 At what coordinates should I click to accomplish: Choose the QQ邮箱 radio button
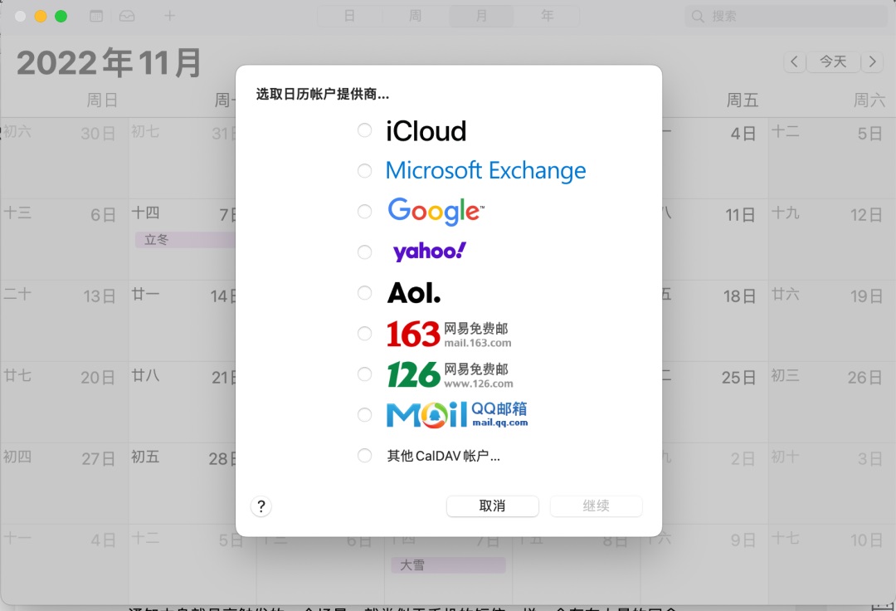[364, 414]
